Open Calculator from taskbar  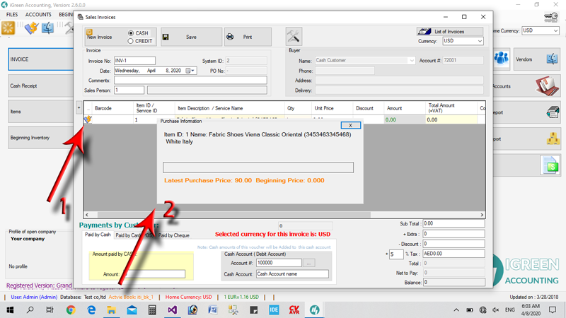click(x=152, y=310)
